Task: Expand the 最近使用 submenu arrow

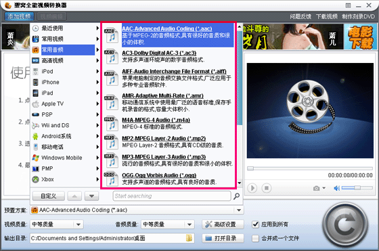Action: (x=97, y=28)
